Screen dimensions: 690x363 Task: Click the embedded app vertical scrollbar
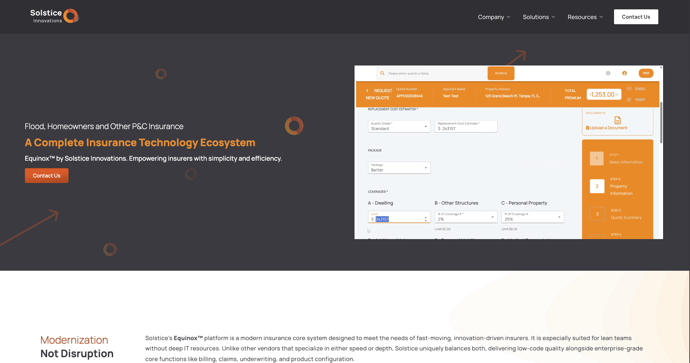[661, 123]
